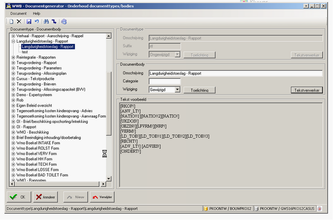Click the Verwijder button
Viewport: 333px width, 220px height.
pyautogui.click(x=102, y=197)
